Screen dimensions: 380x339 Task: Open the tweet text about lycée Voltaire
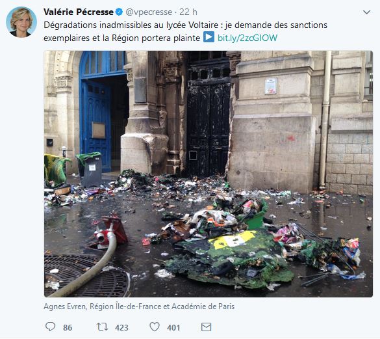pyautogui.click(x=185, y=32)
